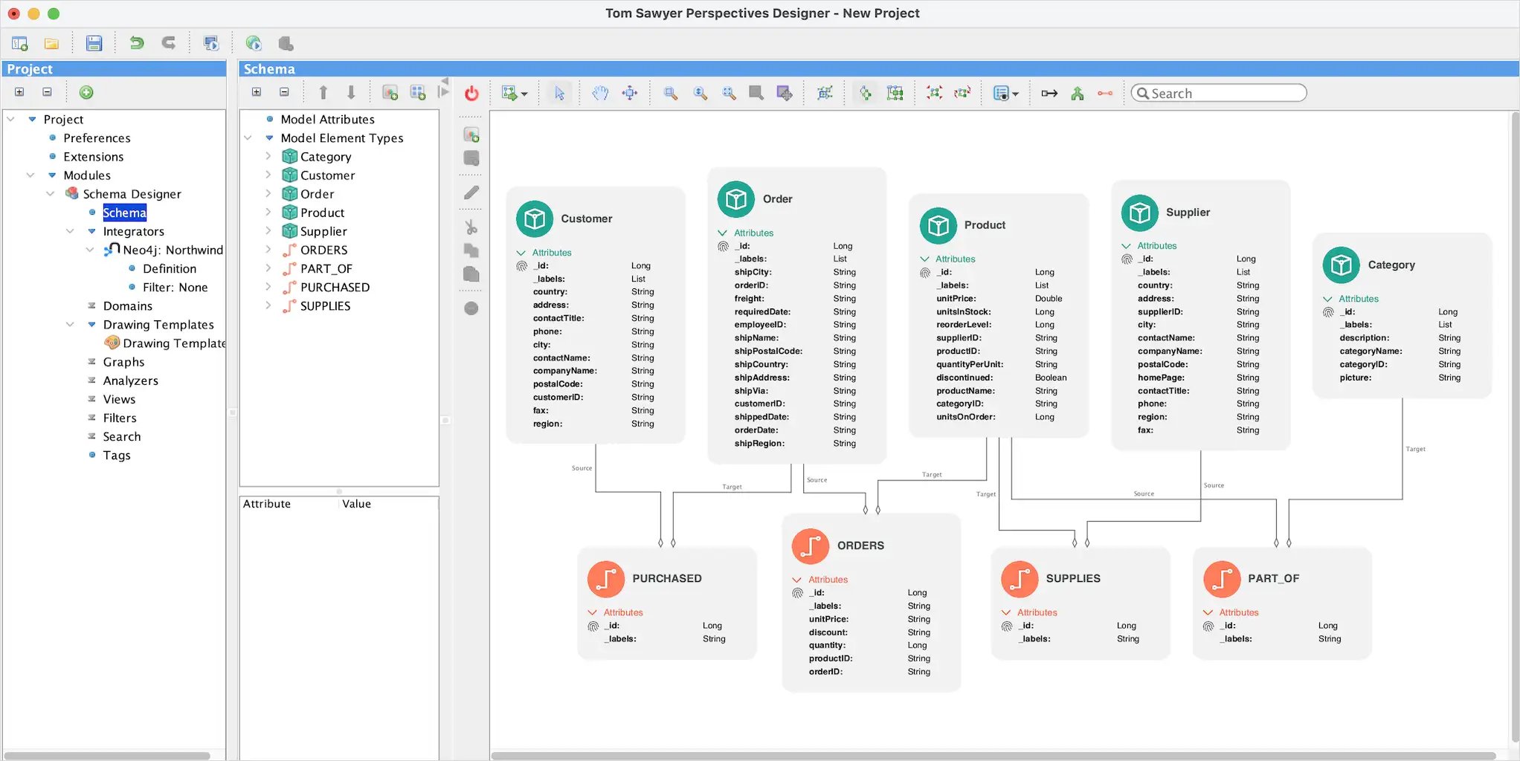The image size is (1520, 761).
Task: Click the expand-all plus button in the Schema panel
Action: (x=257, y=91)
